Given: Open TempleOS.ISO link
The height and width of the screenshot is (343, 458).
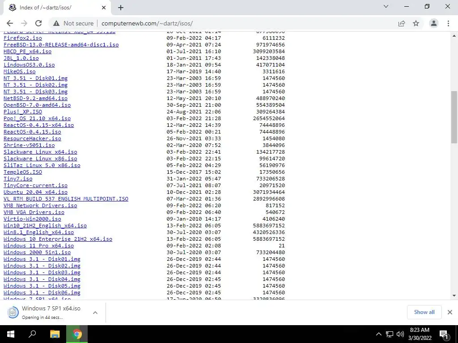Looking at the screenshot, I should pos(23,172).
